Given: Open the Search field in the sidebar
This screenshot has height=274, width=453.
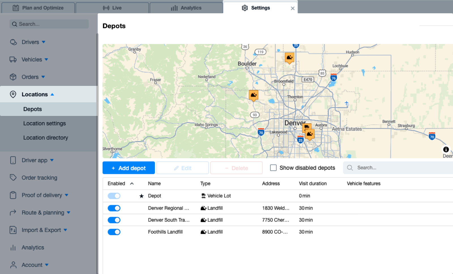Looking at the screenshot, I should 48,24.
